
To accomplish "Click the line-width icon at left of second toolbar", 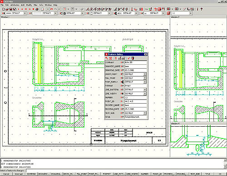I will (3, 13).
